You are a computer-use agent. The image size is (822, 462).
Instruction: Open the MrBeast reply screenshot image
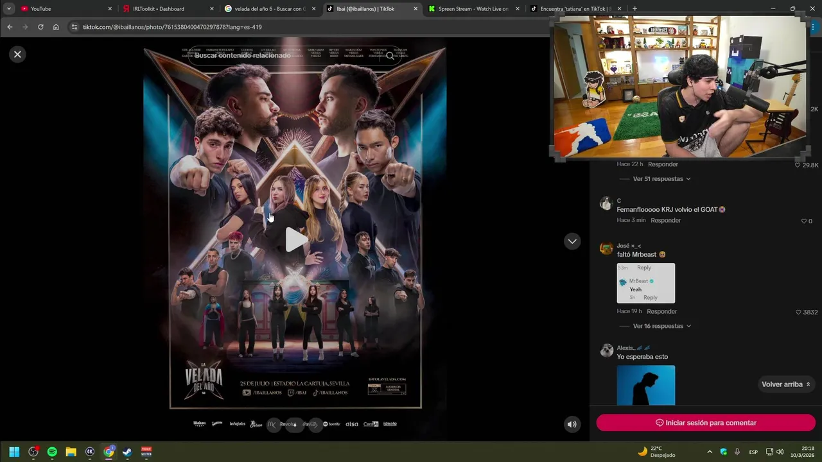pos(646,283)
